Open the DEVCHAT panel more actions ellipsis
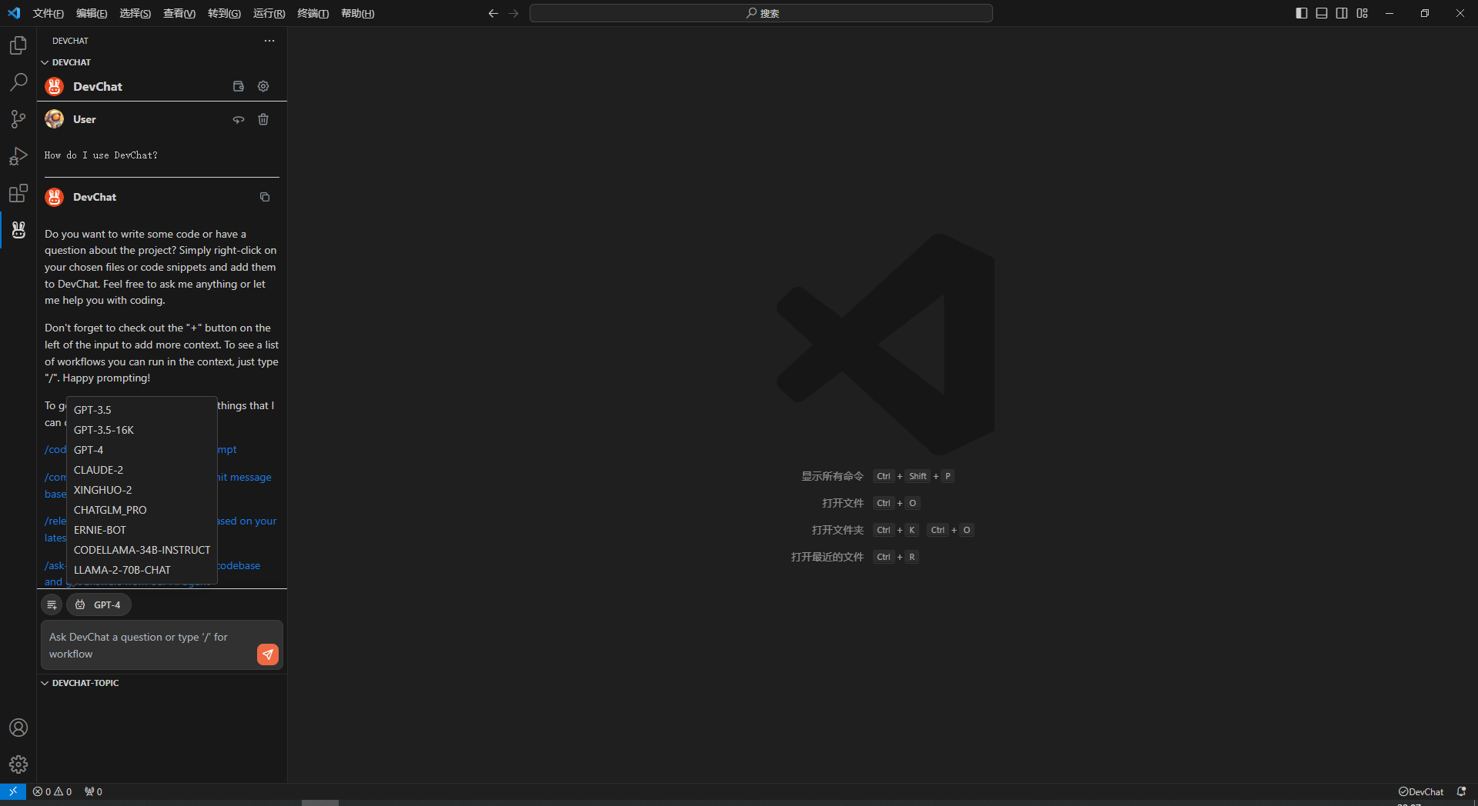 (269, 41)
